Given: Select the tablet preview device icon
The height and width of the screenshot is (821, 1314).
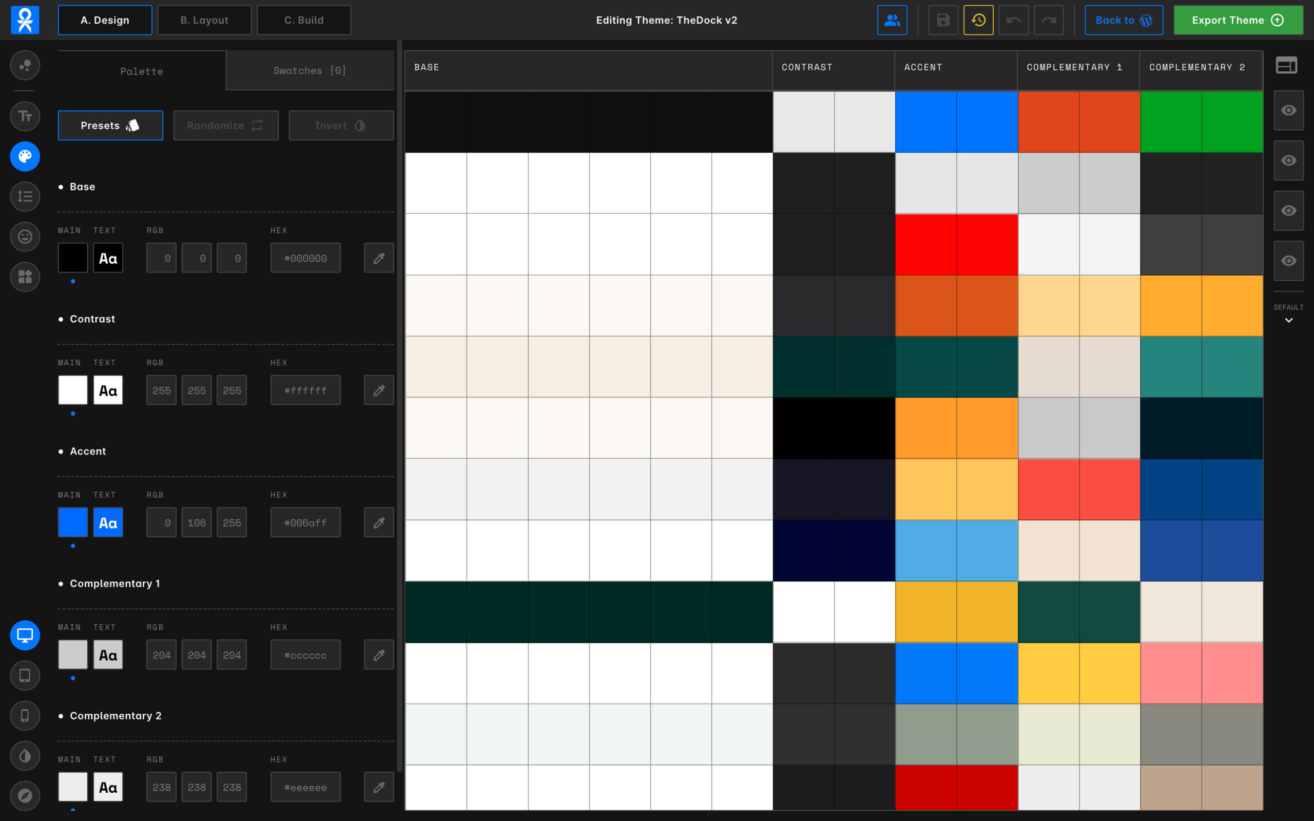Looking at the screenshot, I should coord(25,675).
